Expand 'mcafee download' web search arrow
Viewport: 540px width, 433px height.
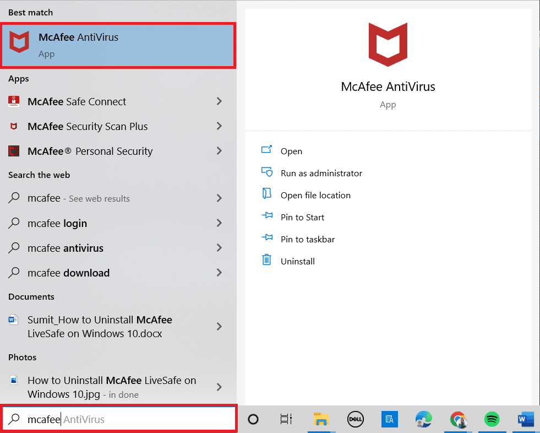pos(219,272)
